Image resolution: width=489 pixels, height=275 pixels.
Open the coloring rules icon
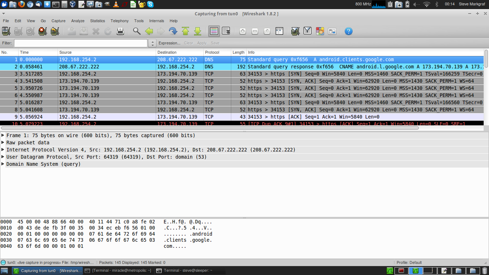click(320, 31)
